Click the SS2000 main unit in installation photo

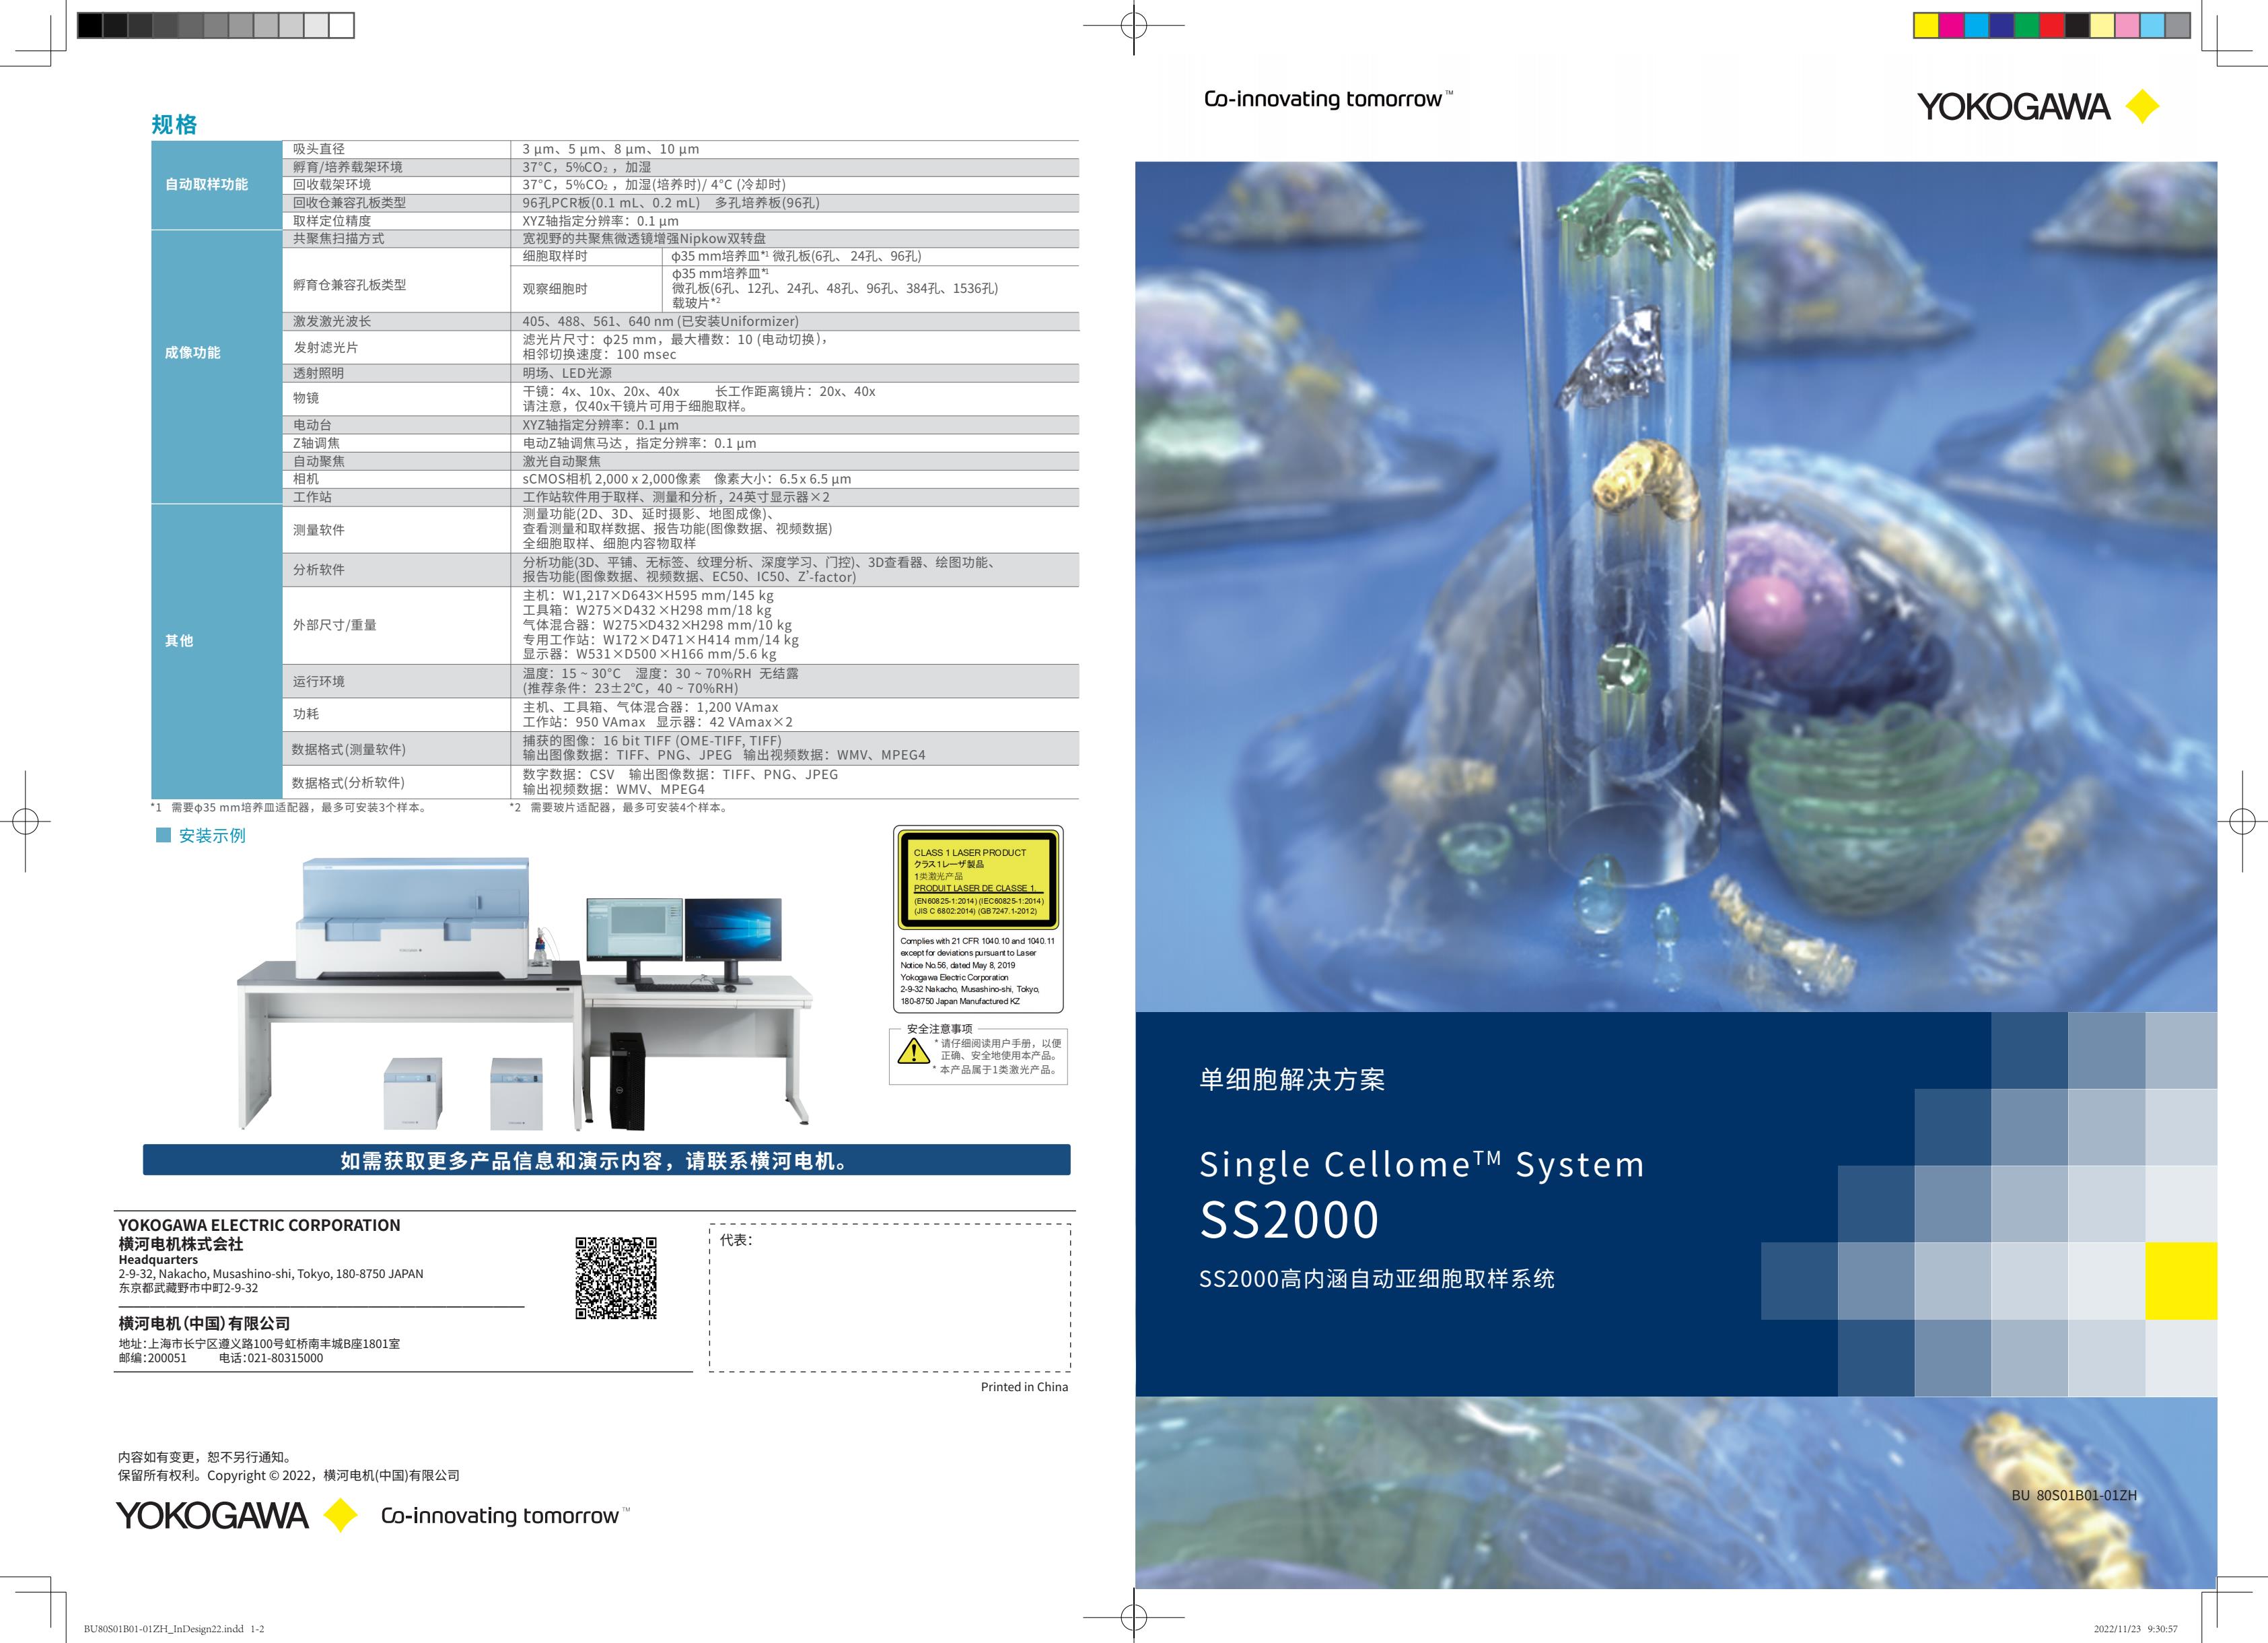point(413,916)
